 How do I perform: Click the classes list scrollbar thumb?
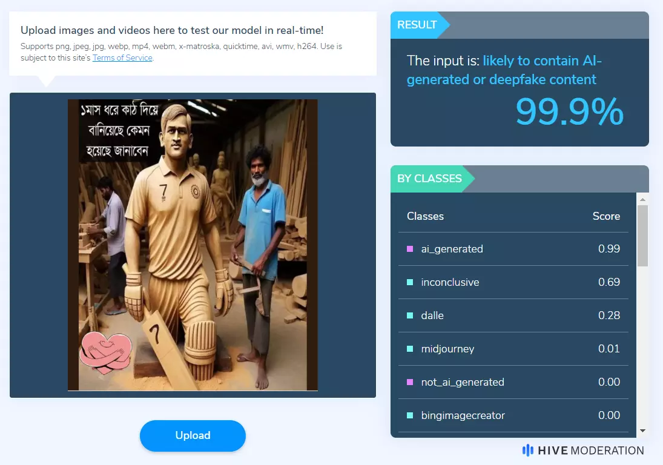642,236
